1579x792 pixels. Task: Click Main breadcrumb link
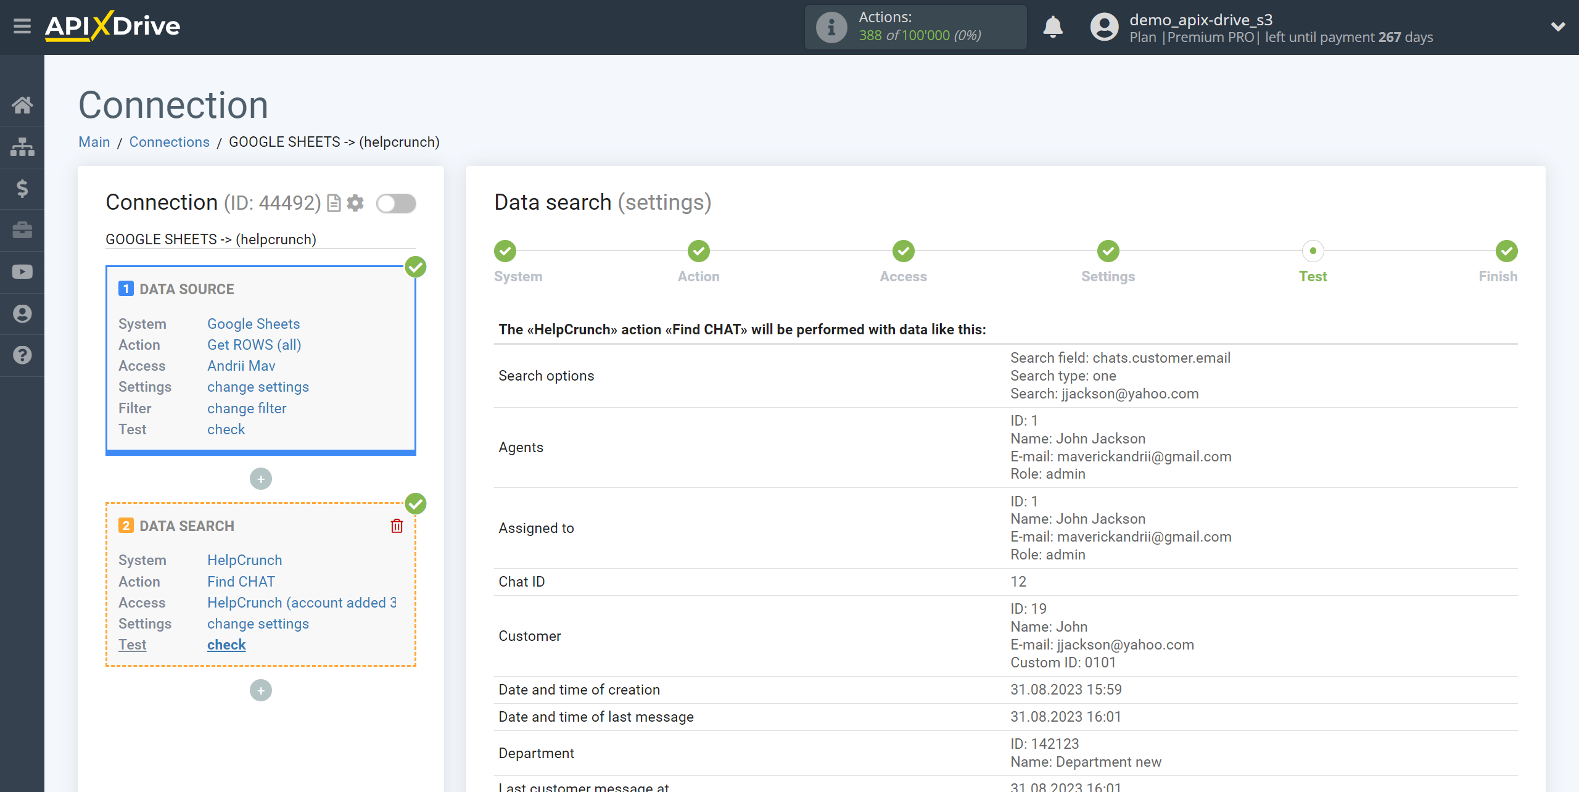[x=94, y=142]
